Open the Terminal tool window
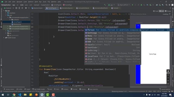 tap(74, 89)
